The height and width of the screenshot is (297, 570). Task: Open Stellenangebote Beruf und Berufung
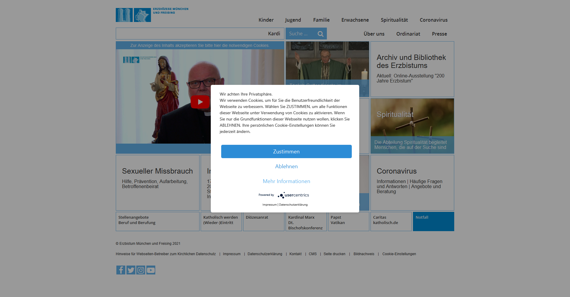pyautogui.click(x=158, y=221)
